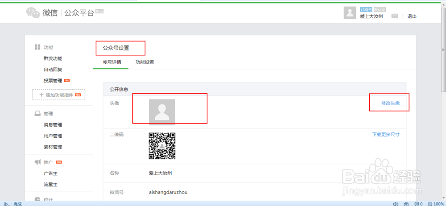446x206 pixels.
Task: Click the 爱上大汝州 account name in header
Action: (x=371, y=16)
